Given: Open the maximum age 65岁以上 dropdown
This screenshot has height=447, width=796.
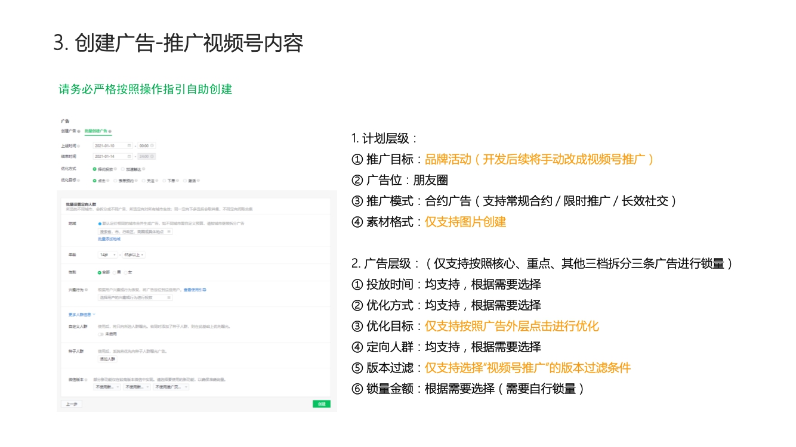Looking at the screenshot, I should (134, 255).
